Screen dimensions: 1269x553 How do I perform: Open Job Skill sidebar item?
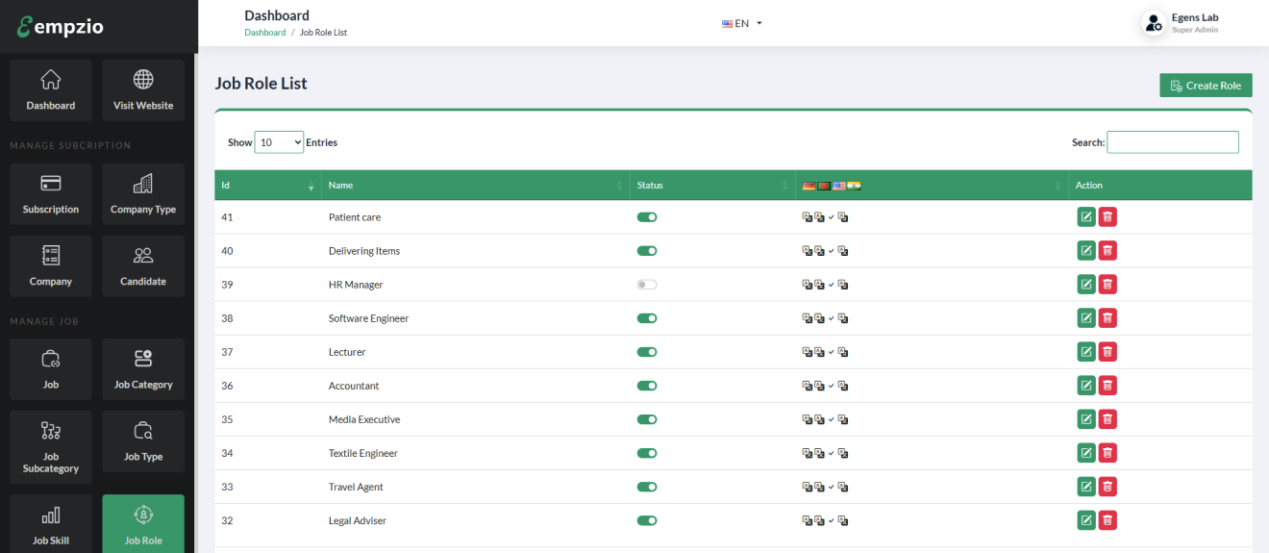51,524
